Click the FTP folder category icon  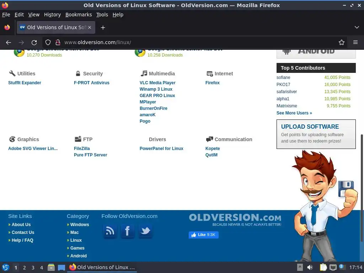[78, 139]
